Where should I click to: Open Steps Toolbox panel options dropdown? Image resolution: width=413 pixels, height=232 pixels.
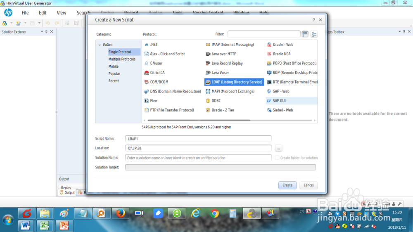399,32
